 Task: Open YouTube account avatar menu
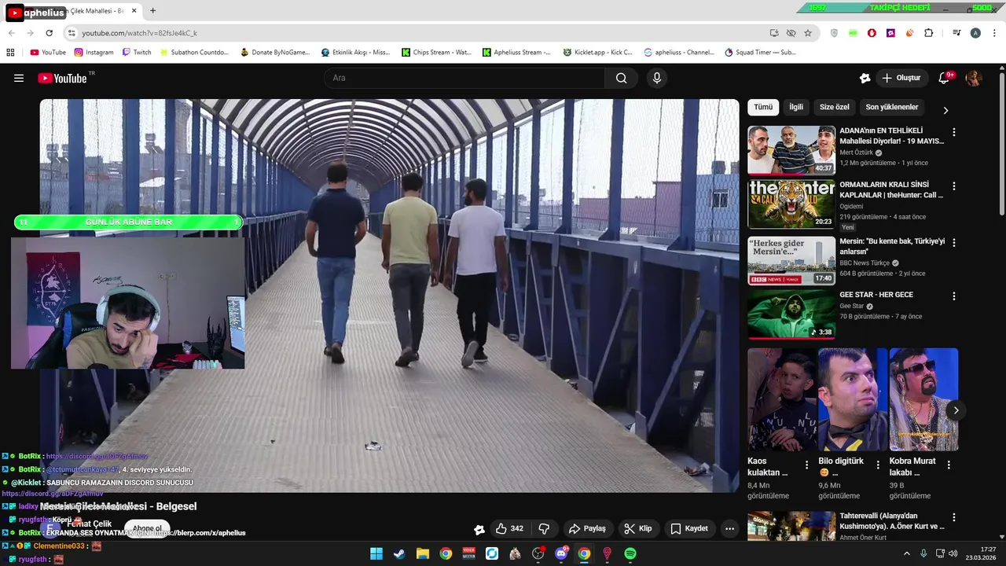tap(974, 78)
